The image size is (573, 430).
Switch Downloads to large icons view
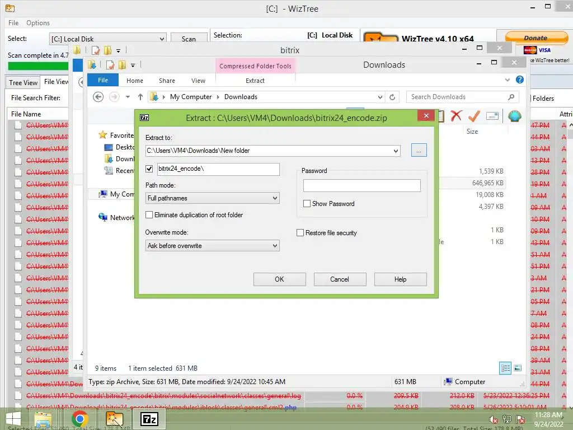click(x=518, y=368)
